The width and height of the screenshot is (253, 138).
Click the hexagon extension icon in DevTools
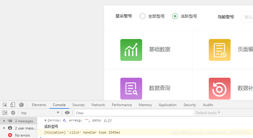(x=21, y=105)
